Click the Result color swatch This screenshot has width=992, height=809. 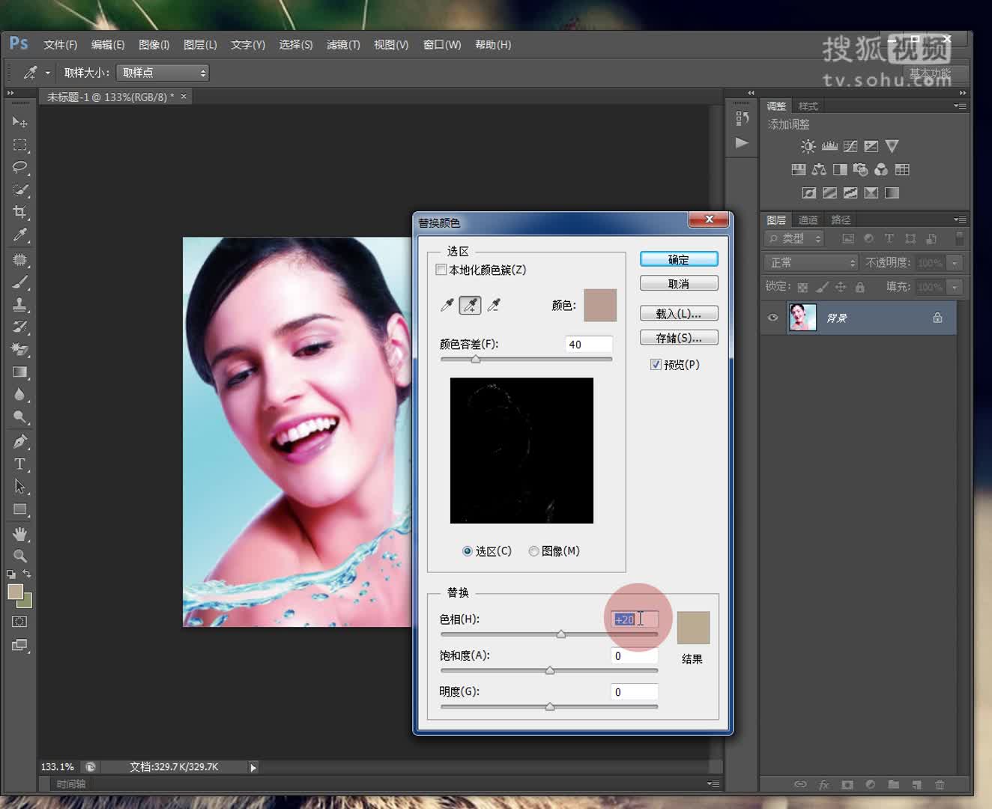tap(693, 628)
